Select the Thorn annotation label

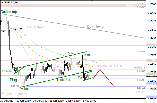(x=87, y=55)
